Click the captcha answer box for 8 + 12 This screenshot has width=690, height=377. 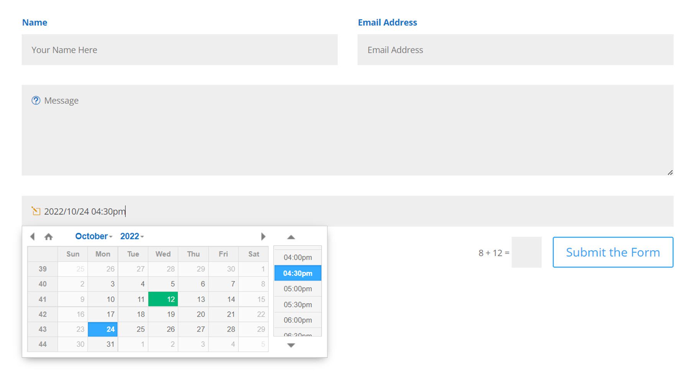(526, 252)
